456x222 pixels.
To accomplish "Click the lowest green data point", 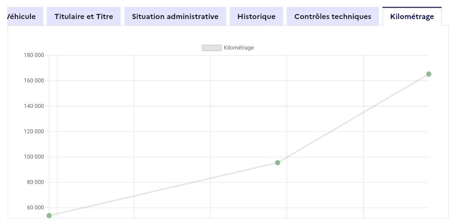I will tap(49, 216).
